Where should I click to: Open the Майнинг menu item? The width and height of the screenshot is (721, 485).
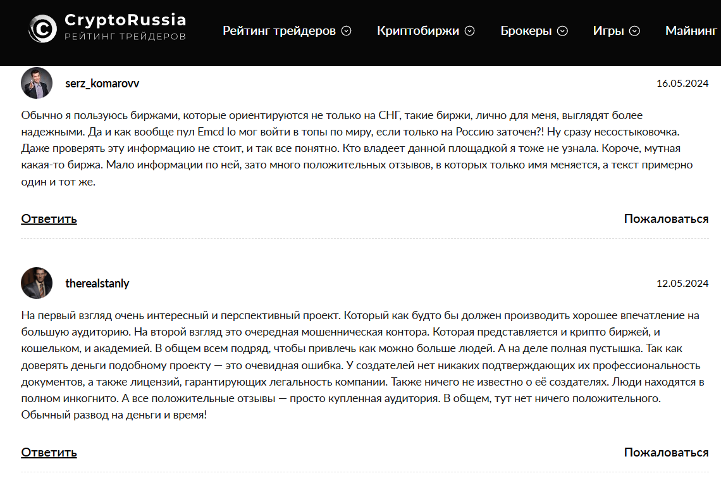[691, 30]
